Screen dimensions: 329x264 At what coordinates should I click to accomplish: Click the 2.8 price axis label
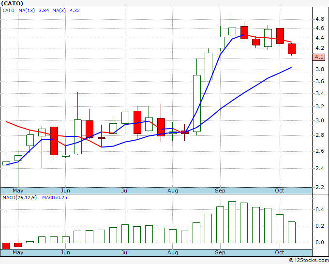point(320,135)
